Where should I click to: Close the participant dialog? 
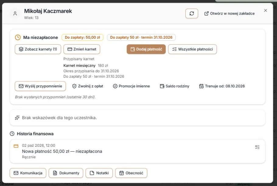click(265, 11)
